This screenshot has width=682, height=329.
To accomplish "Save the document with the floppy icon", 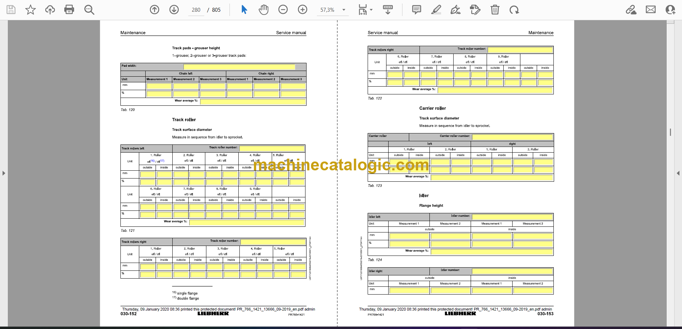I will pos(11,10).
